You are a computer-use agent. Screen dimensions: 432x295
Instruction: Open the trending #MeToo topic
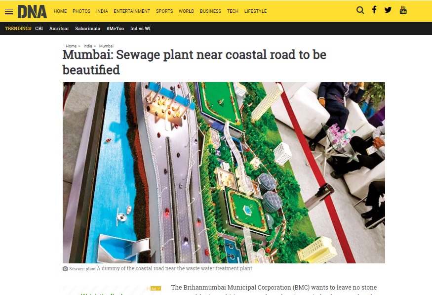(115, 28)
